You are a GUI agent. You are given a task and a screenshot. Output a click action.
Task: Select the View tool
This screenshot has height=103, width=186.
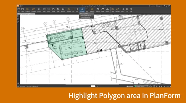tap(44, 10)
